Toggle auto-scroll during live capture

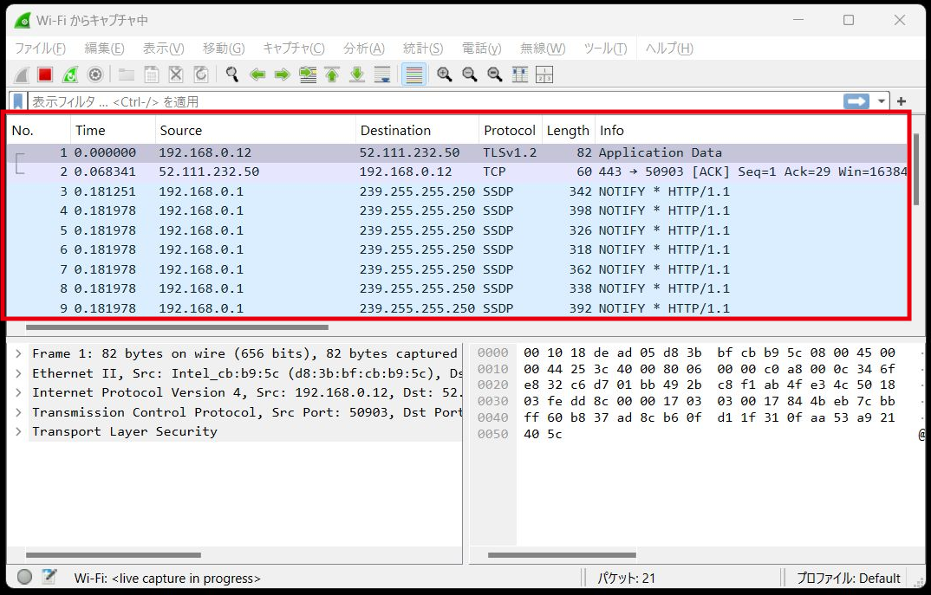click(382, 74)
